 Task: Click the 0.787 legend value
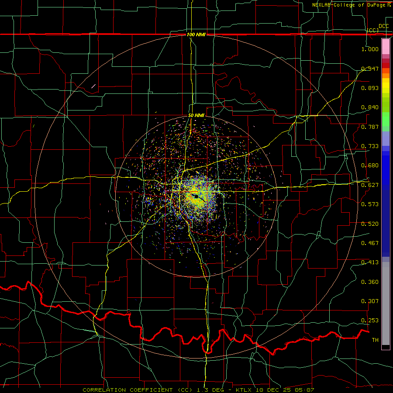[x=370, y=127]
